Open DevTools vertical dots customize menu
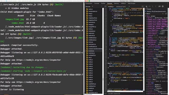The width and height of the screenshot is (169, 95). 167,3
